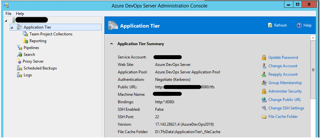Click the Update Password link
This screenshot has width=320, height=138.
[283, 57]
